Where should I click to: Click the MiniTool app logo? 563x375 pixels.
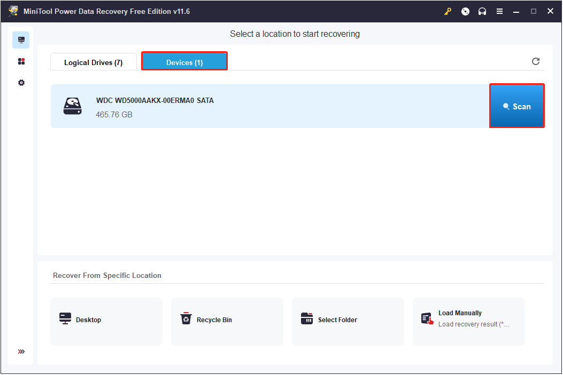pos(14,11)
